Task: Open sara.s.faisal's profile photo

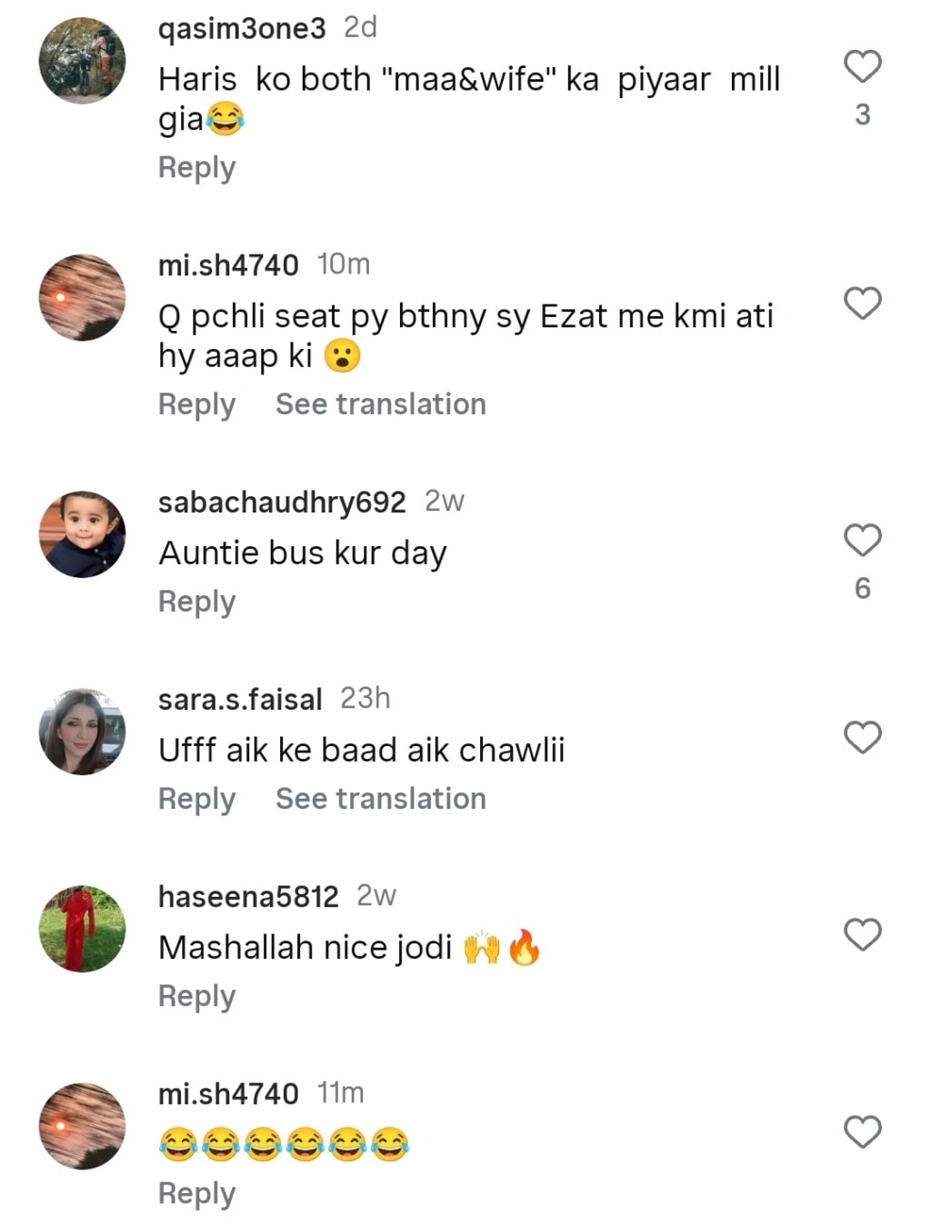Action: click(x=82, y=732)
